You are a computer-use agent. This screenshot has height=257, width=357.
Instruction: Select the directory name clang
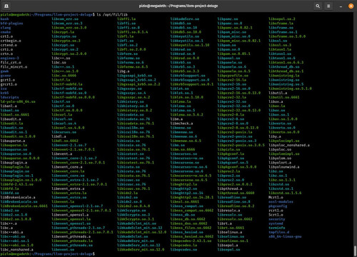tap(6, 28)
